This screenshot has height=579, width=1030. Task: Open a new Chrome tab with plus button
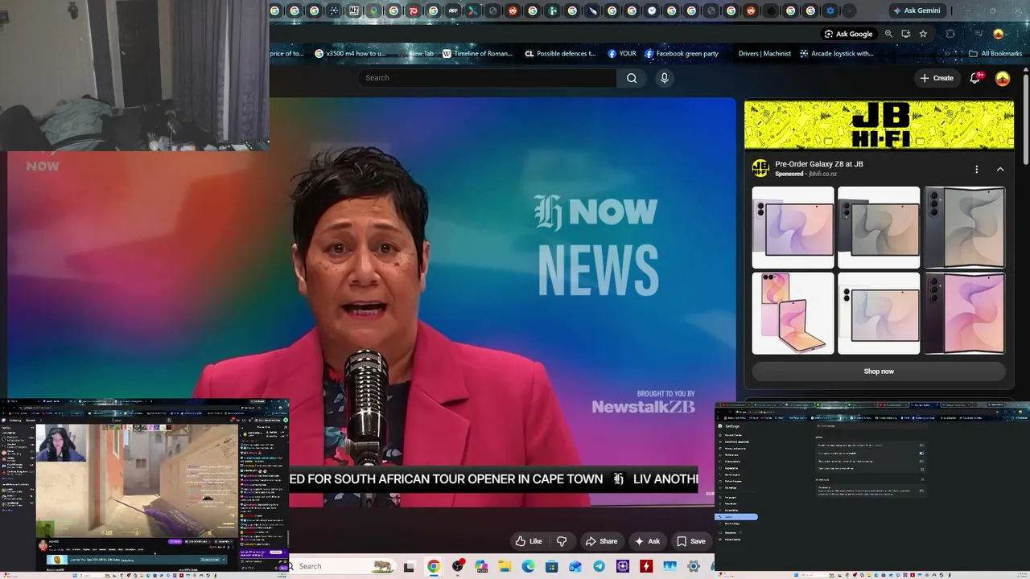point(850,10)
